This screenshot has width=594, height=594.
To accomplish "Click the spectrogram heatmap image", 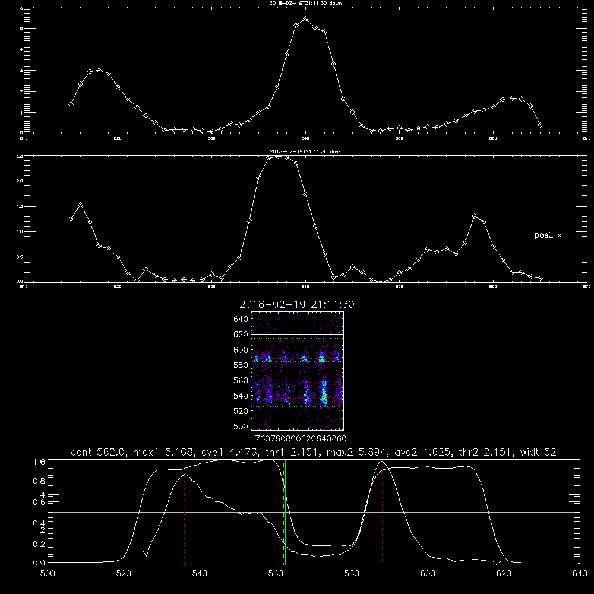I will pos(297,371).
